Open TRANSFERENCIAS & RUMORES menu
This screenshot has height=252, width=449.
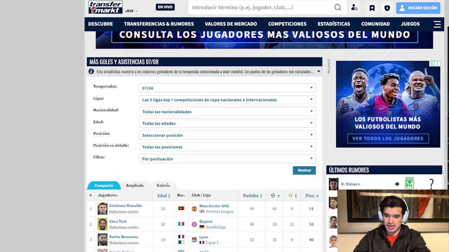(159, 24)
